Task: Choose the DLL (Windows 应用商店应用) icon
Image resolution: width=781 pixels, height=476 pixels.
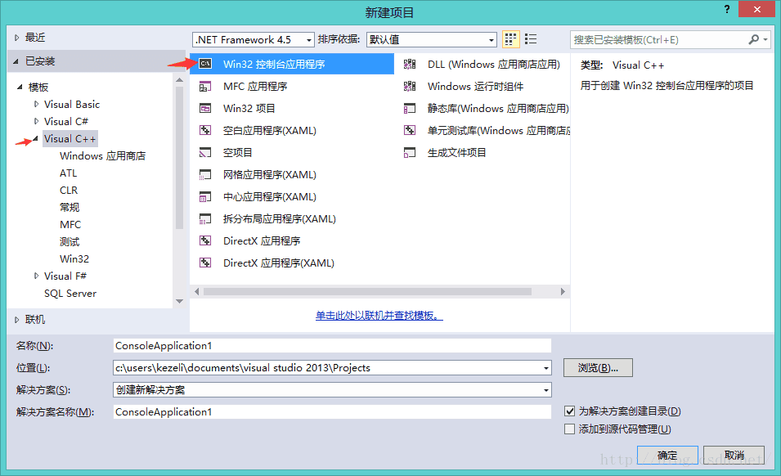Action: pos(410,65)
